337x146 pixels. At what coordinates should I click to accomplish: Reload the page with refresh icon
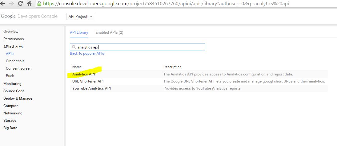point(20,3)
